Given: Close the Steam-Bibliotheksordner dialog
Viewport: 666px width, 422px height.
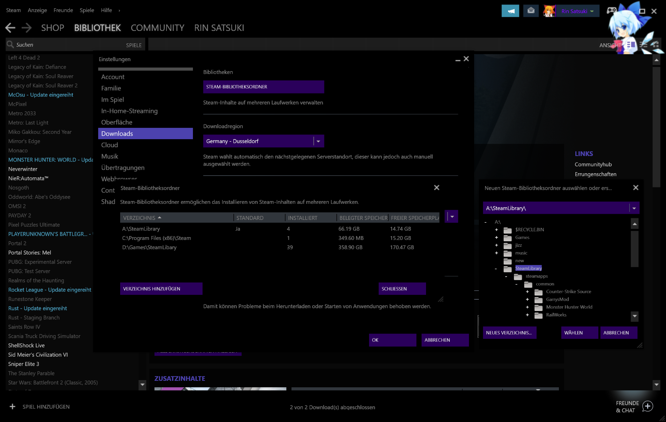Looking at the screenshot, I should [437, 188].
